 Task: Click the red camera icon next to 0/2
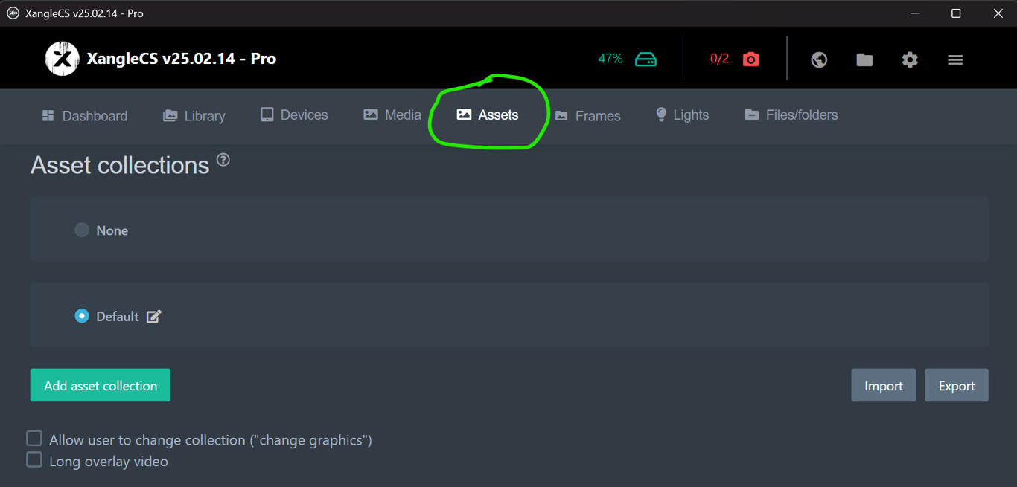pos(751,59)
